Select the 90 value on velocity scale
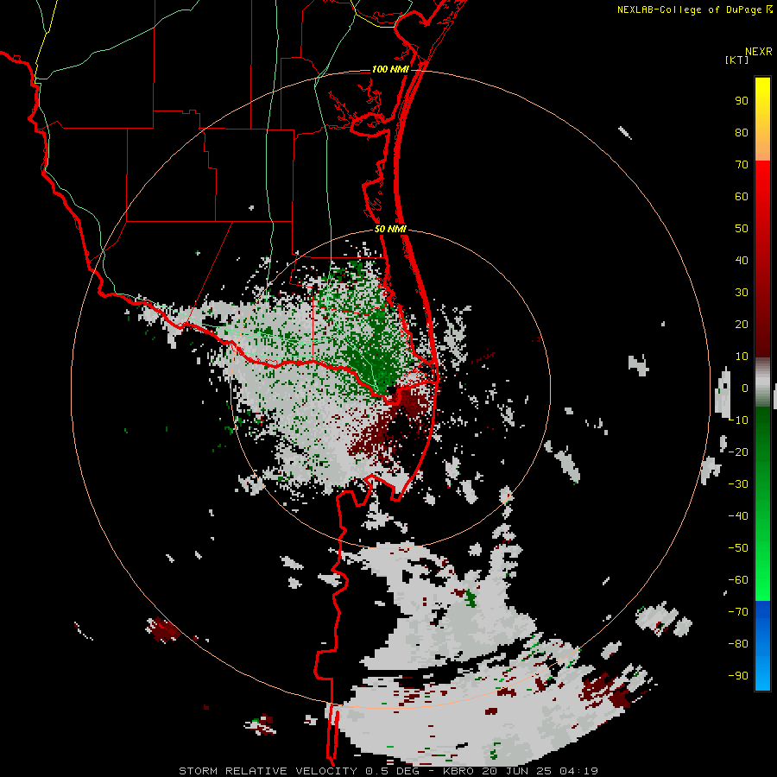 (742, 101)
